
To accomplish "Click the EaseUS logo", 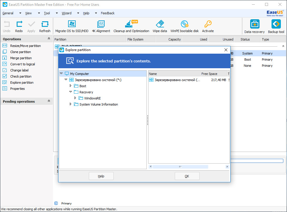I will coord(275,13).
